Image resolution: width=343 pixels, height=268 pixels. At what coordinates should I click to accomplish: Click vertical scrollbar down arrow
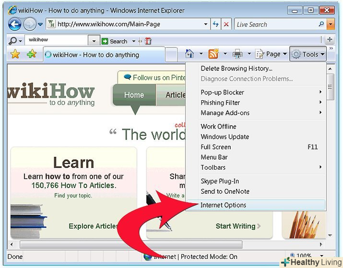coord(330,235)
